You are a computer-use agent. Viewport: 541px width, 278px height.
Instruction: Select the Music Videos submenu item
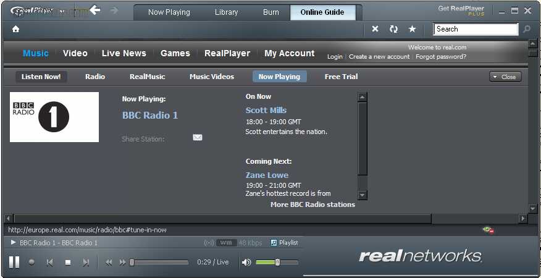click(x=212, y=77)
